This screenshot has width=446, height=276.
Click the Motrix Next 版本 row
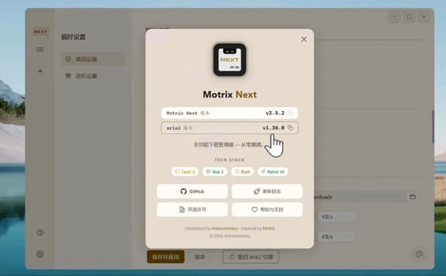tap(230, 113)
